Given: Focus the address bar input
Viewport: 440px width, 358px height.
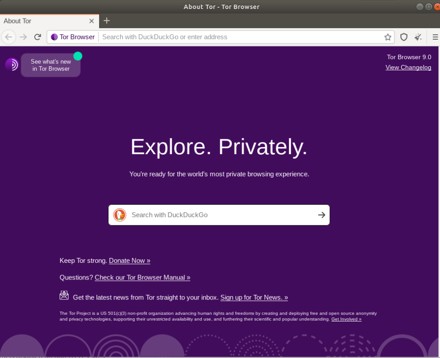Looking at the screenshot, I should [x=239, y=37].
